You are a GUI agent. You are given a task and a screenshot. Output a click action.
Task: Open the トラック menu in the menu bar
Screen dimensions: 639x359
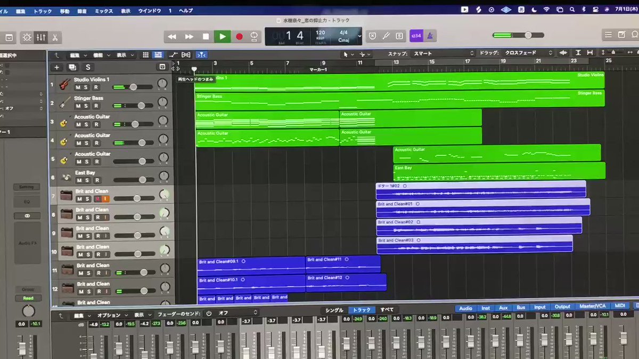tap(43, 10)
